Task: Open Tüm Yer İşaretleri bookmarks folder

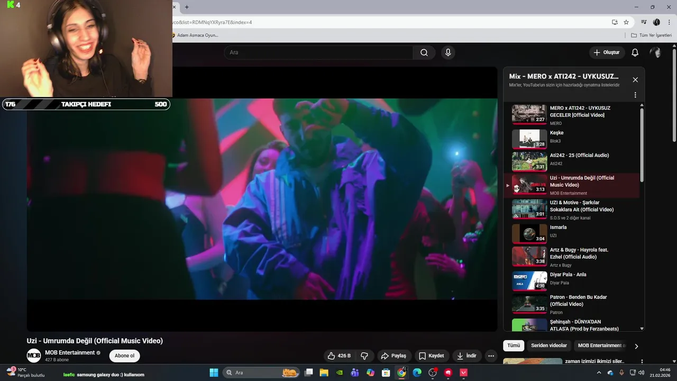Action: [651, 35]
